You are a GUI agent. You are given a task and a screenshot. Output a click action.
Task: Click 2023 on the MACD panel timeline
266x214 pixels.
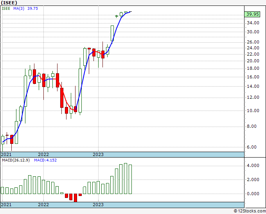pos(98,205)
